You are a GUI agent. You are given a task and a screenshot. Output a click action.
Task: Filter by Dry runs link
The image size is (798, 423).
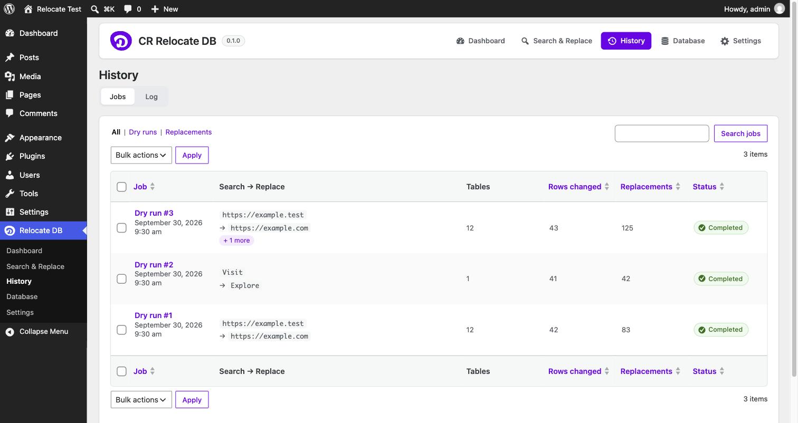(x=143, y=132)
